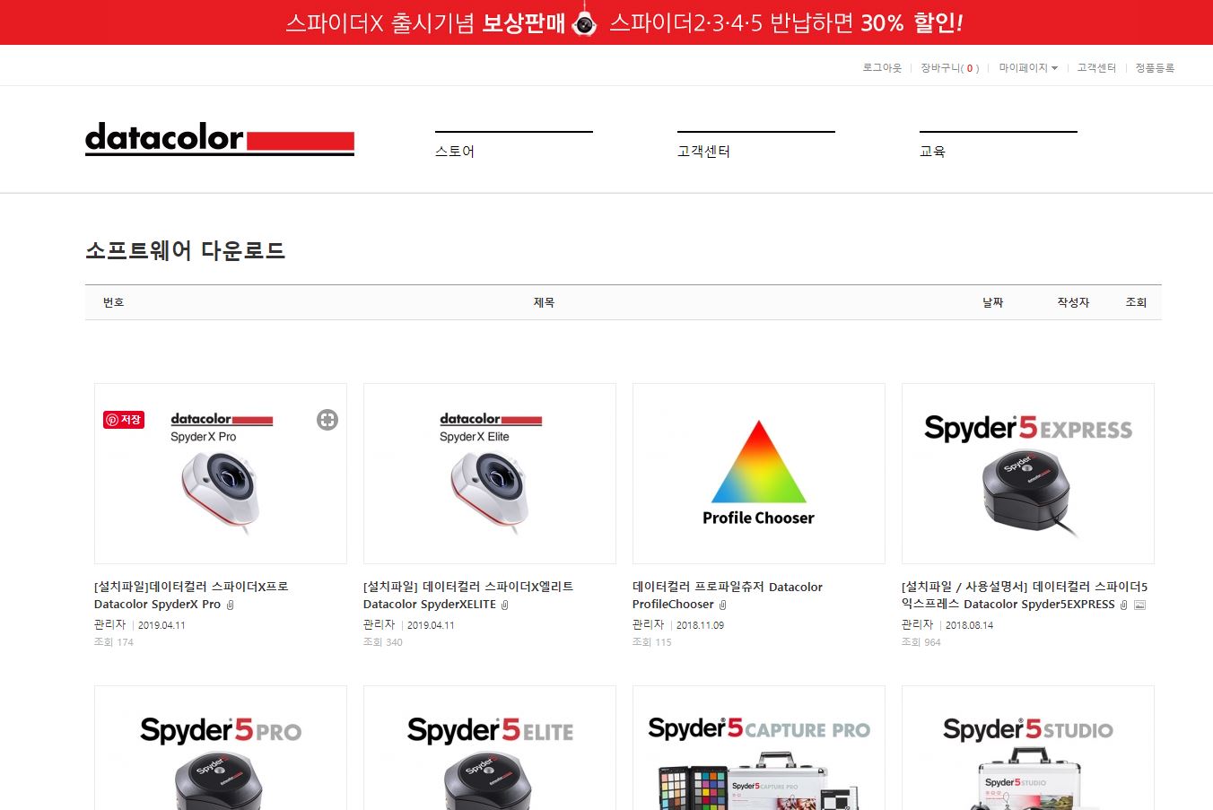Click the camera icon in the red promo banner

click(585, 22)
